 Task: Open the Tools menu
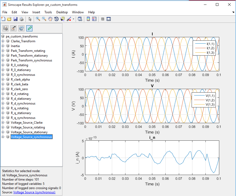tap(48, 12)
